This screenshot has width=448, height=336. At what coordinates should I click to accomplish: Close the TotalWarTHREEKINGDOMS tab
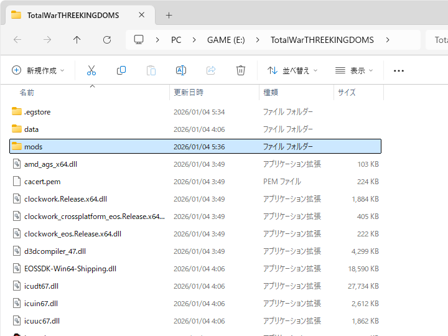[141, 15]
